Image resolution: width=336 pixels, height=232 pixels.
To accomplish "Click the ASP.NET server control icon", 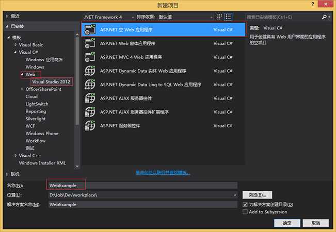I will 90,125.
